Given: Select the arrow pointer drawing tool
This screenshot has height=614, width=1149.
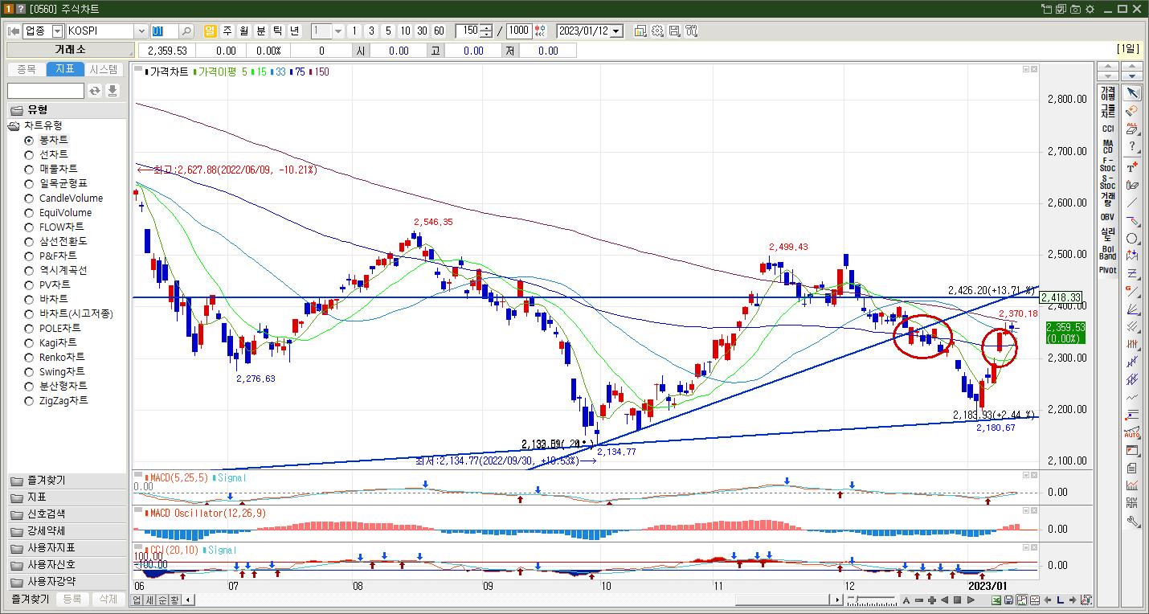Looking at the screenshot, I should 1132,93.
